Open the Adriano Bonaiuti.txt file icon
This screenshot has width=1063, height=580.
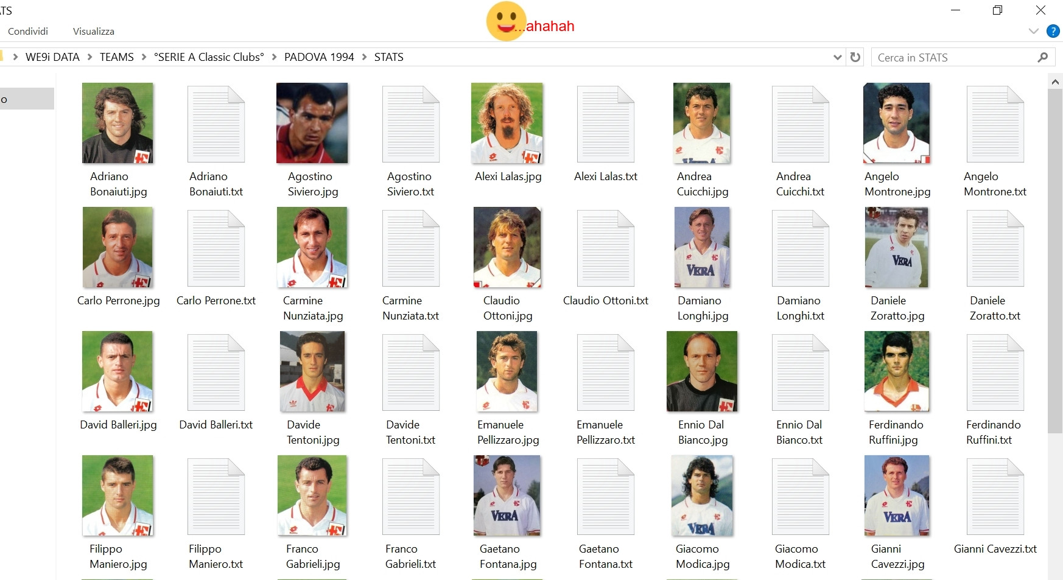coord(216,124)
